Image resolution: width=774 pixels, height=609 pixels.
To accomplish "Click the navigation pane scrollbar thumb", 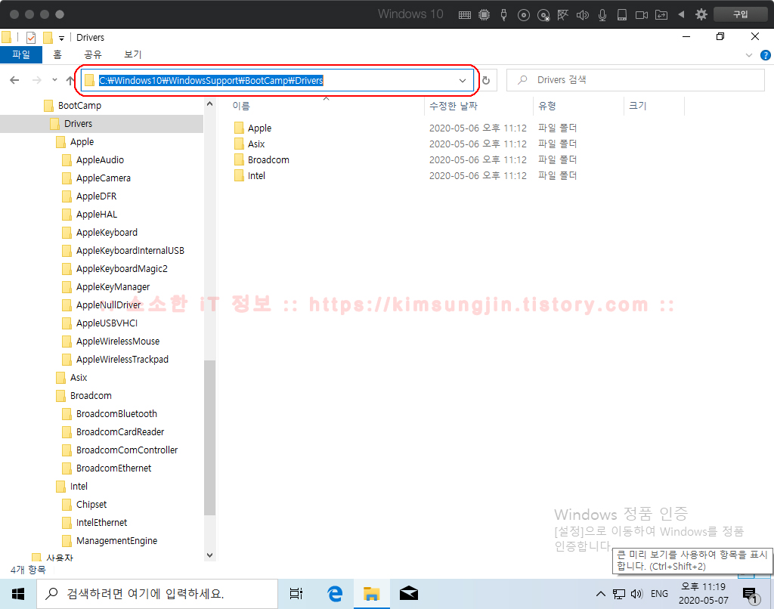I will pos(210,437).
